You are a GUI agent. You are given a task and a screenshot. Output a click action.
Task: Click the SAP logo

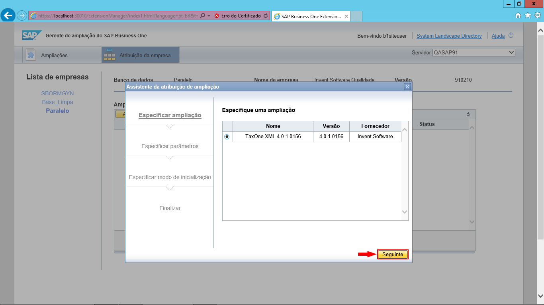[x=32, y=35]
